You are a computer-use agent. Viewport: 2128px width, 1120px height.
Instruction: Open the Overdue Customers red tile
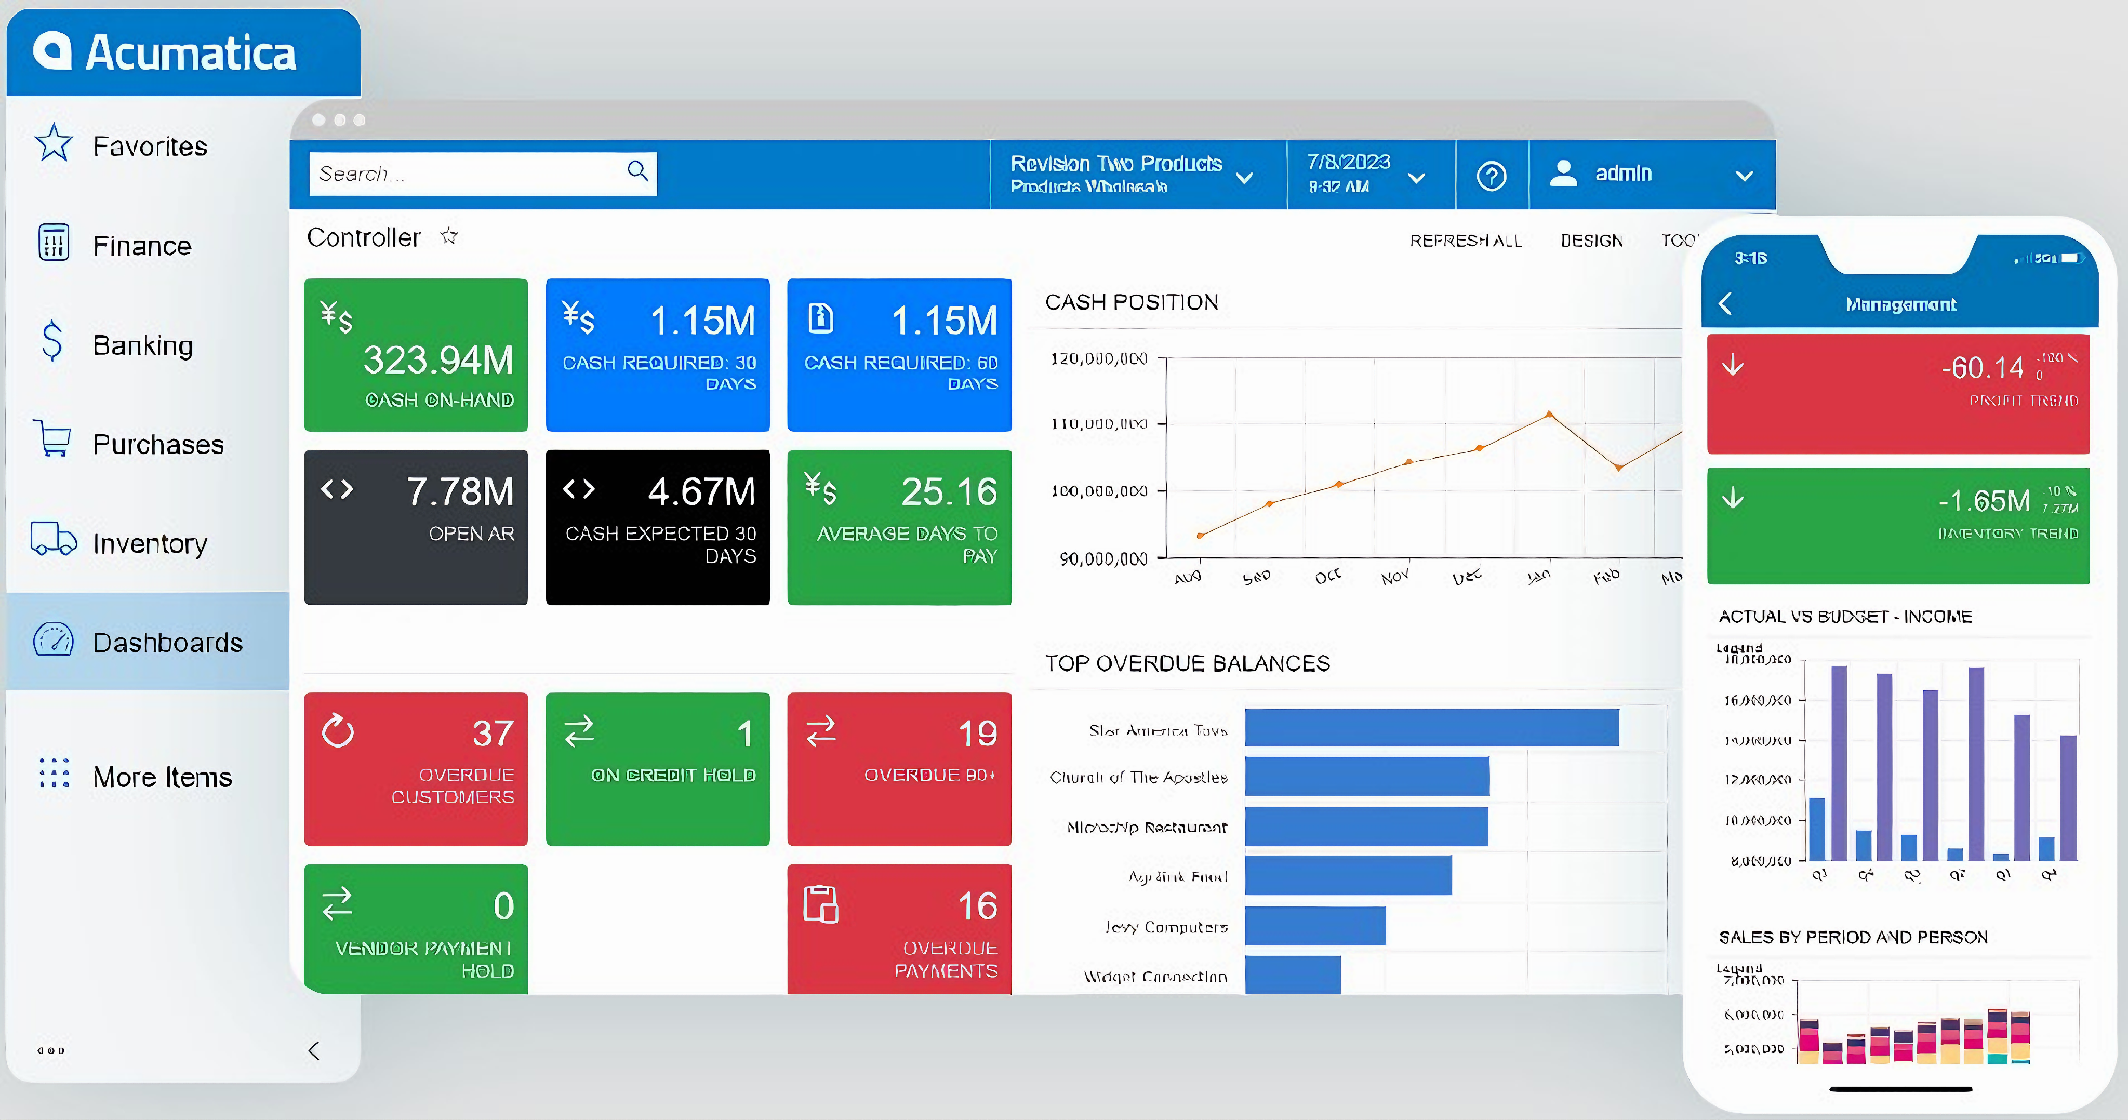[x=416, y=768]
